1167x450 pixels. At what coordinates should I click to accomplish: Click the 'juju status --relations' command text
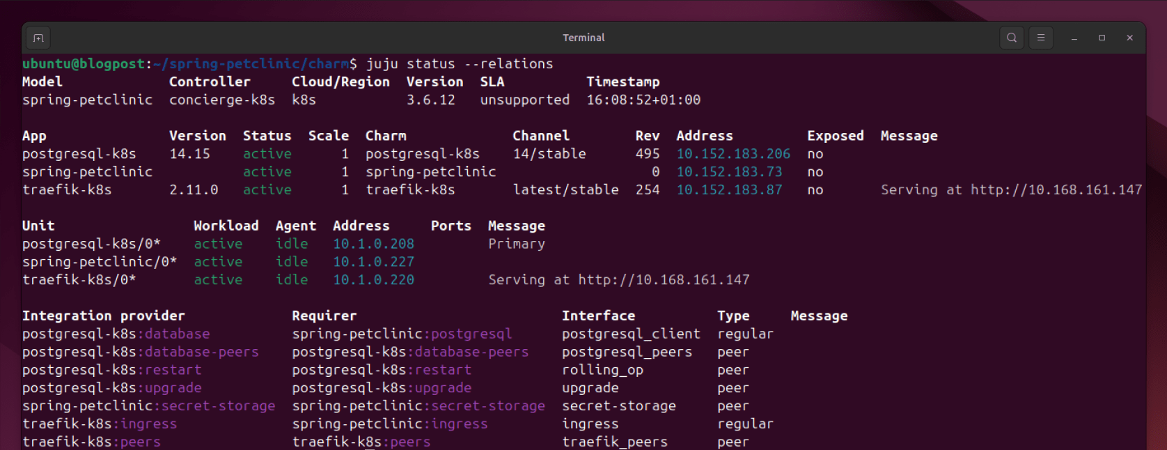pos(460,64)
